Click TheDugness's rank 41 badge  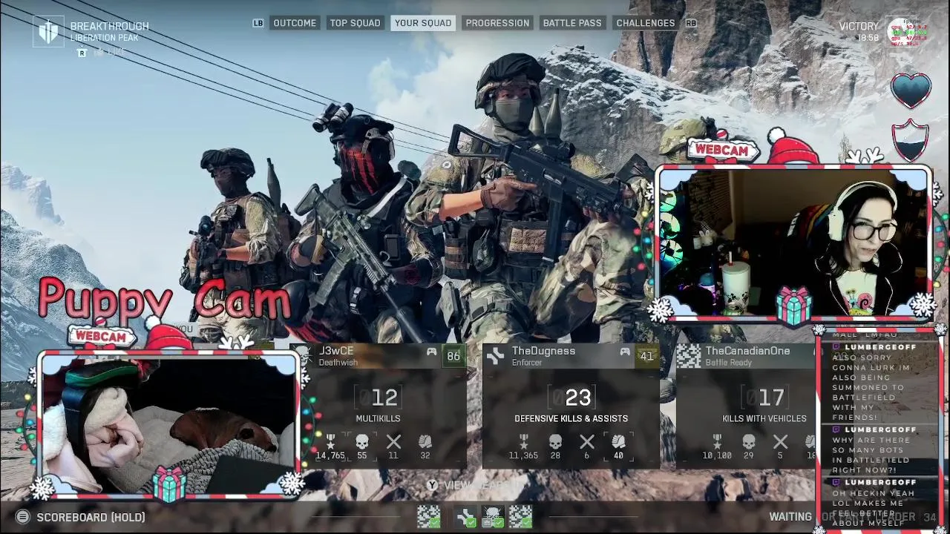[x=646, y=357]
